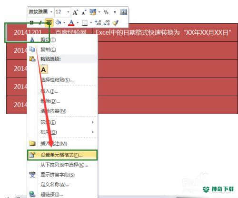The width and height of the screenshot is (238, 198).
Task: Select the Keep Text Only paste icon
Action: [x=44, y=69]
